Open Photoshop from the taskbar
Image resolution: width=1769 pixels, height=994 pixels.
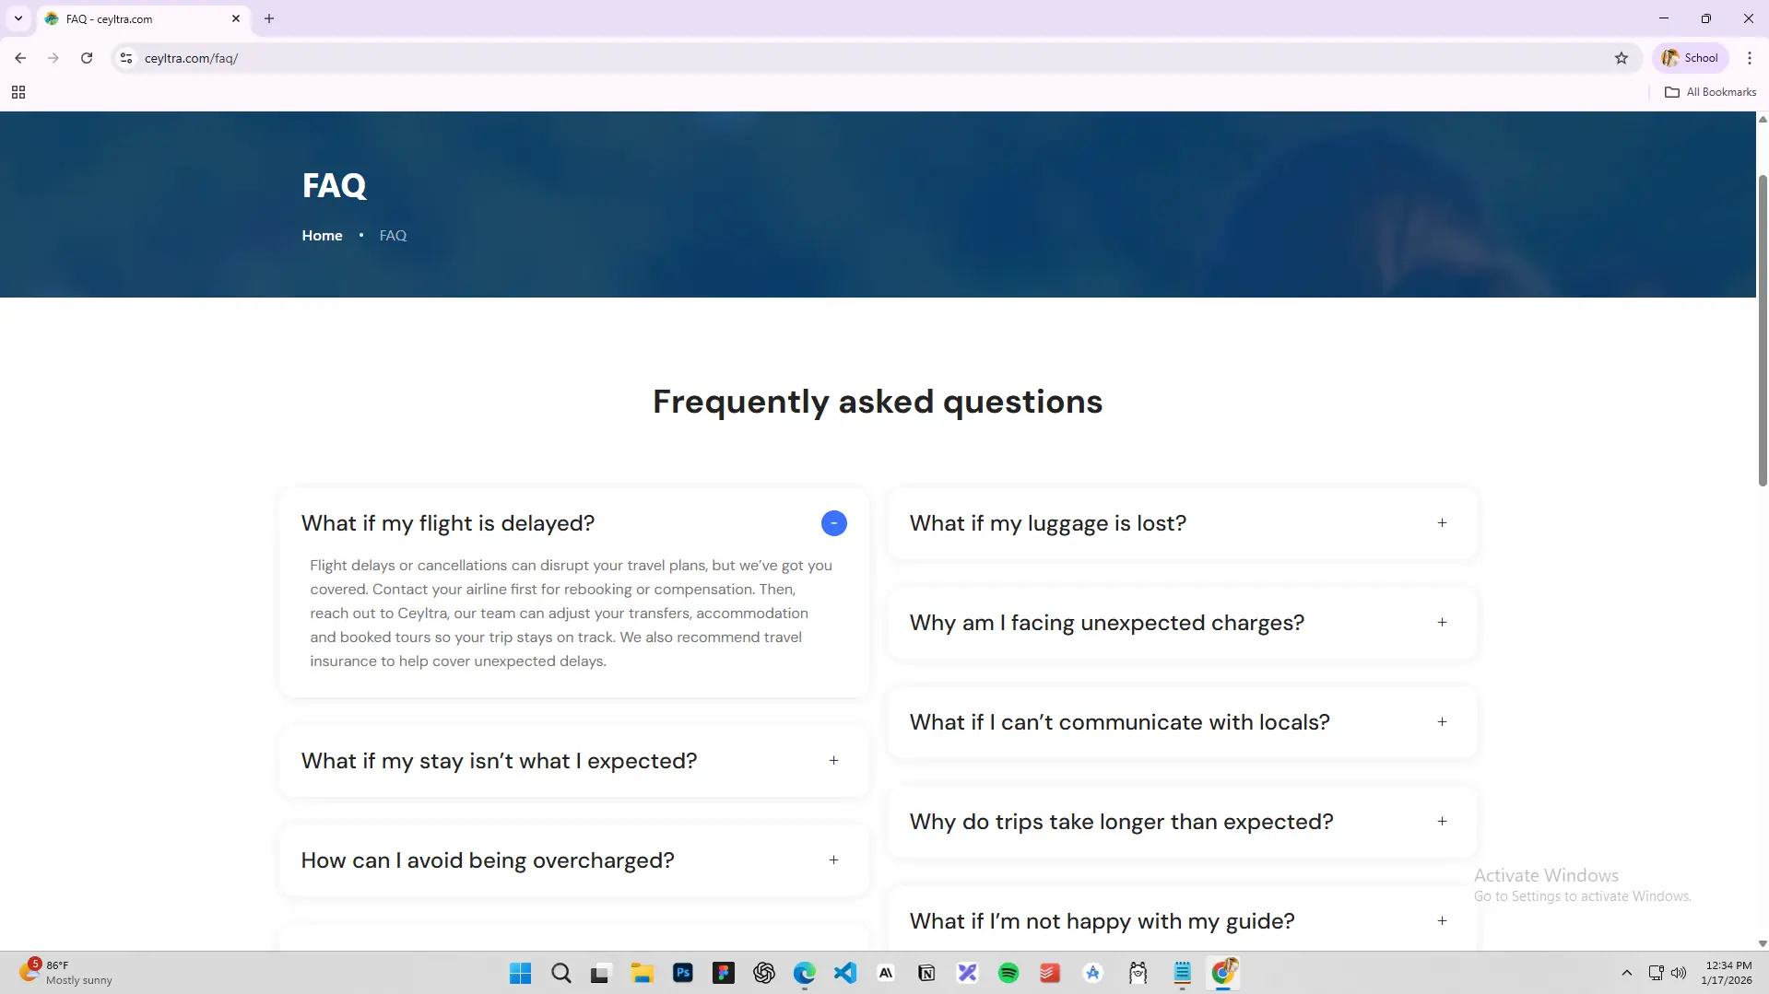(x=682, y=973)
